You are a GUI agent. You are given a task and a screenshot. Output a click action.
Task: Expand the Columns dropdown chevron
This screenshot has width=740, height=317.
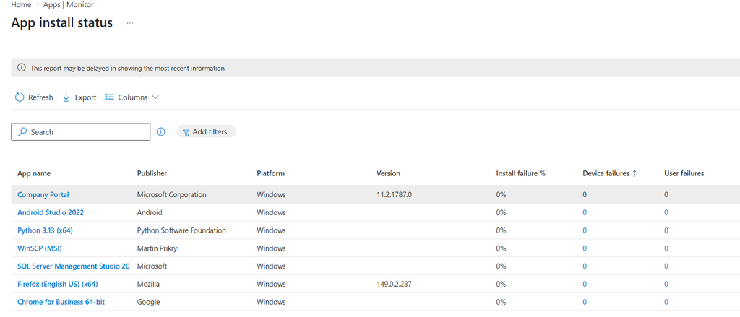point(155,97)
